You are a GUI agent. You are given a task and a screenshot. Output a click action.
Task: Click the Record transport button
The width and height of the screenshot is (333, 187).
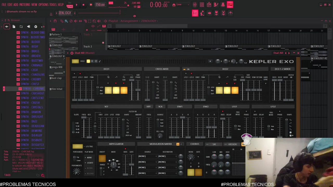point(91,5)
